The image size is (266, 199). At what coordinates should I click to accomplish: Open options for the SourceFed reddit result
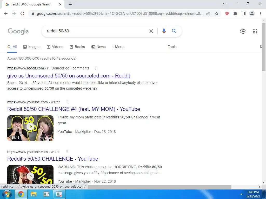[96, 68]
